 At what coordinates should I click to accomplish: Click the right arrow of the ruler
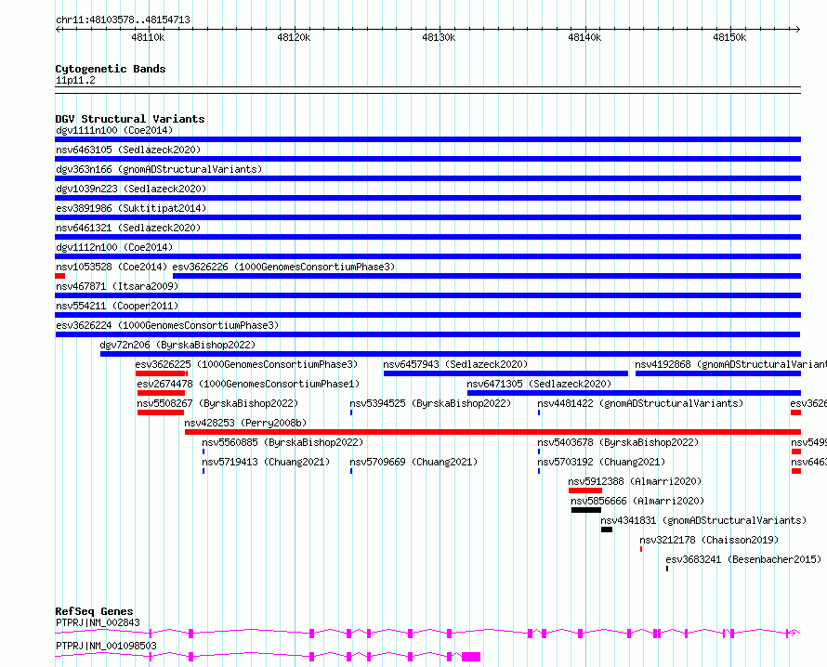tap(797, 30)
